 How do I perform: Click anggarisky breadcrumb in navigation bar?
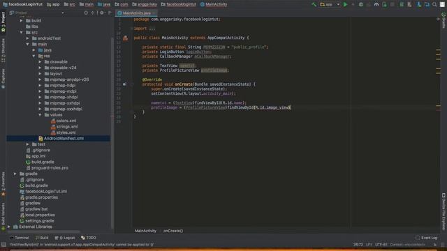[145, 4]
